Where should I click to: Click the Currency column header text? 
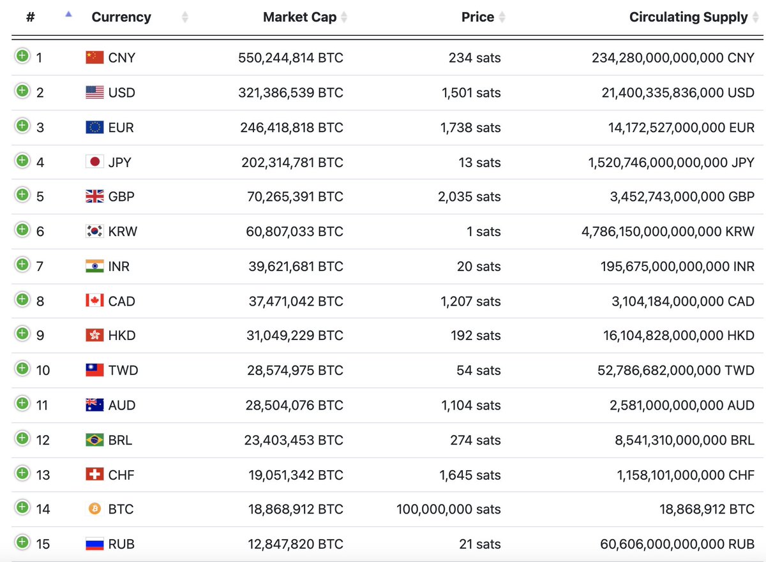coord(121,17)
